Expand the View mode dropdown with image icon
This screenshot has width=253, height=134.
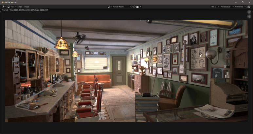(x=12, y=7)
